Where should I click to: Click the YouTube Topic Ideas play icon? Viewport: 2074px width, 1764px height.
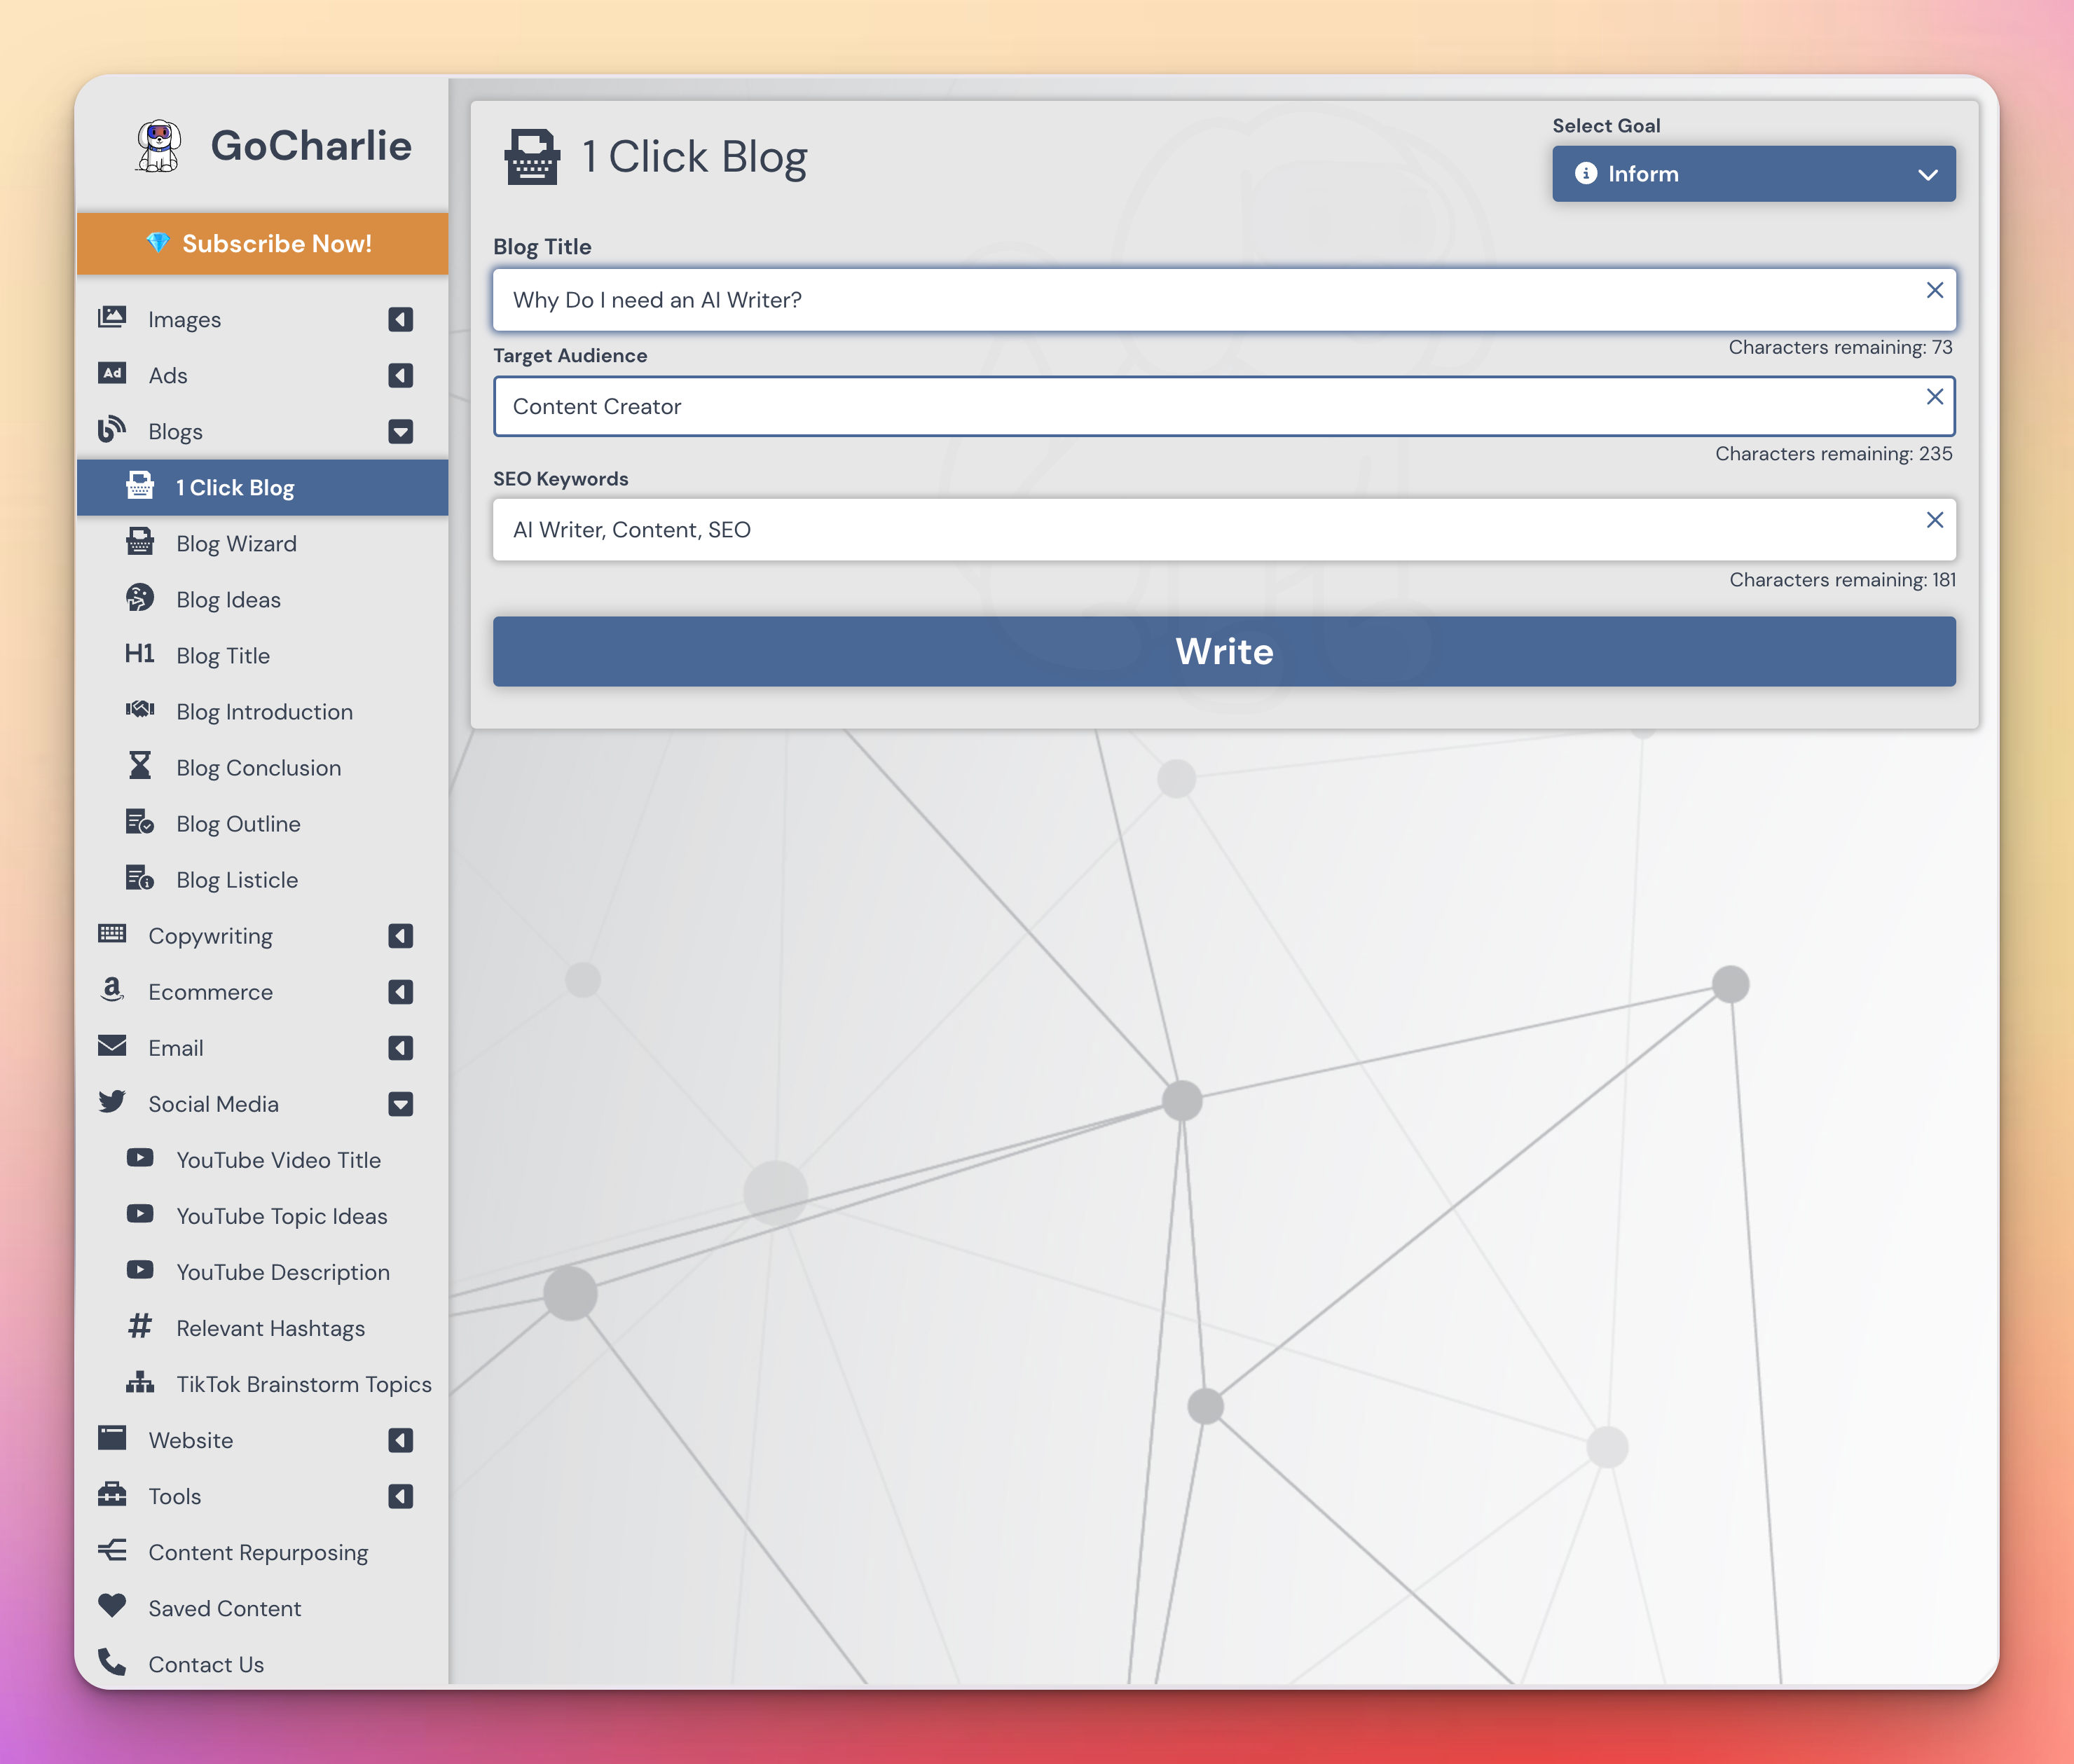pyautogui.click(x=140, y=1214)
